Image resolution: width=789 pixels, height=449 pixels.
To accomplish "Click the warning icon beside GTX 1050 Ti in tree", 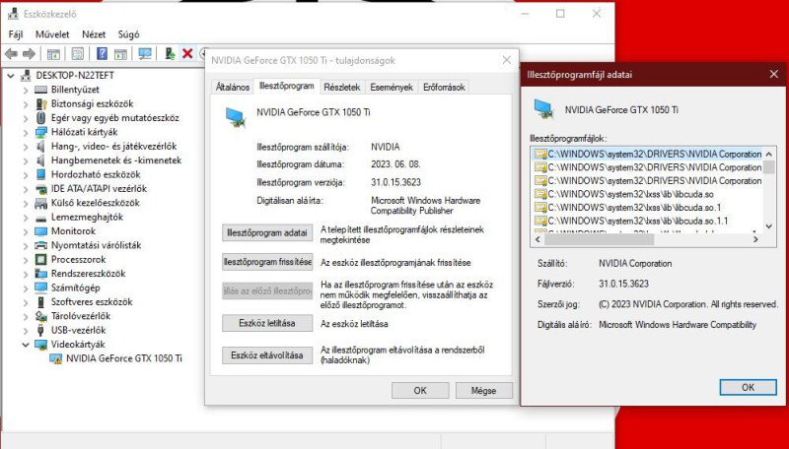I will [x=56, y=358].
